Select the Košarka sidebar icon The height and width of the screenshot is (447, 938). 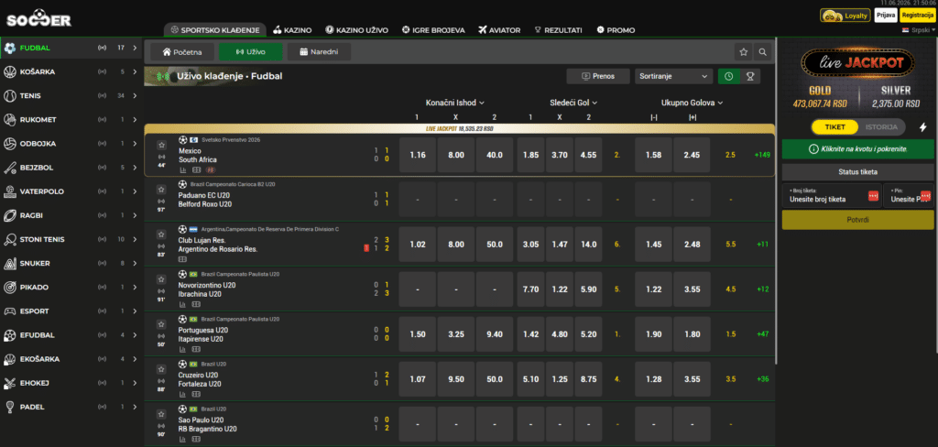[9, 71]
